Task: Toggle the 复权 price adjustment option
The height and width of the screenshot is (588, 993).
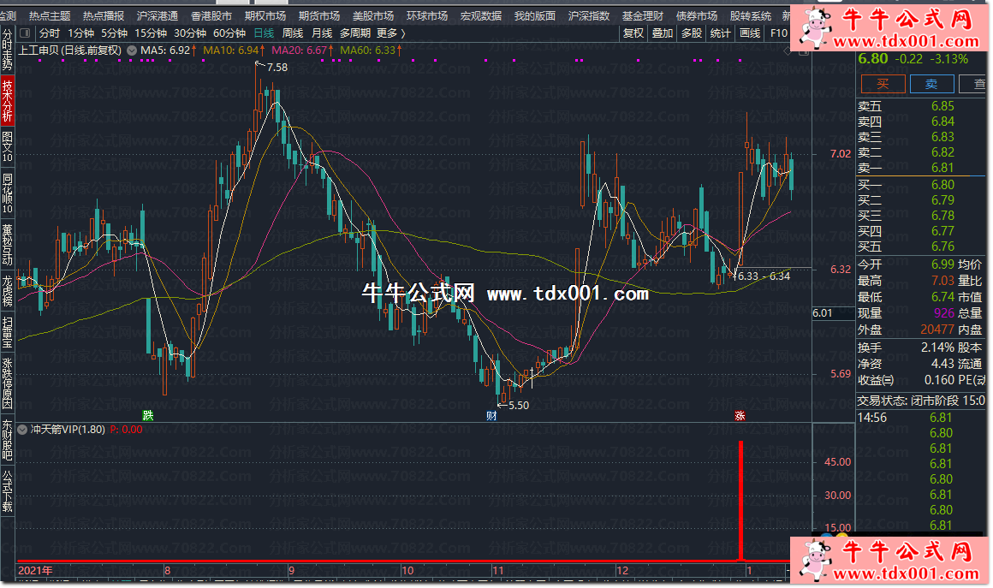Action: coord(633,33)
